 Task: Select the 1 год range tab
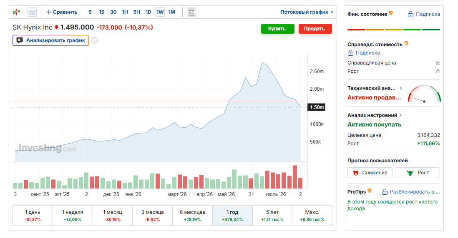tap(232, 216)
